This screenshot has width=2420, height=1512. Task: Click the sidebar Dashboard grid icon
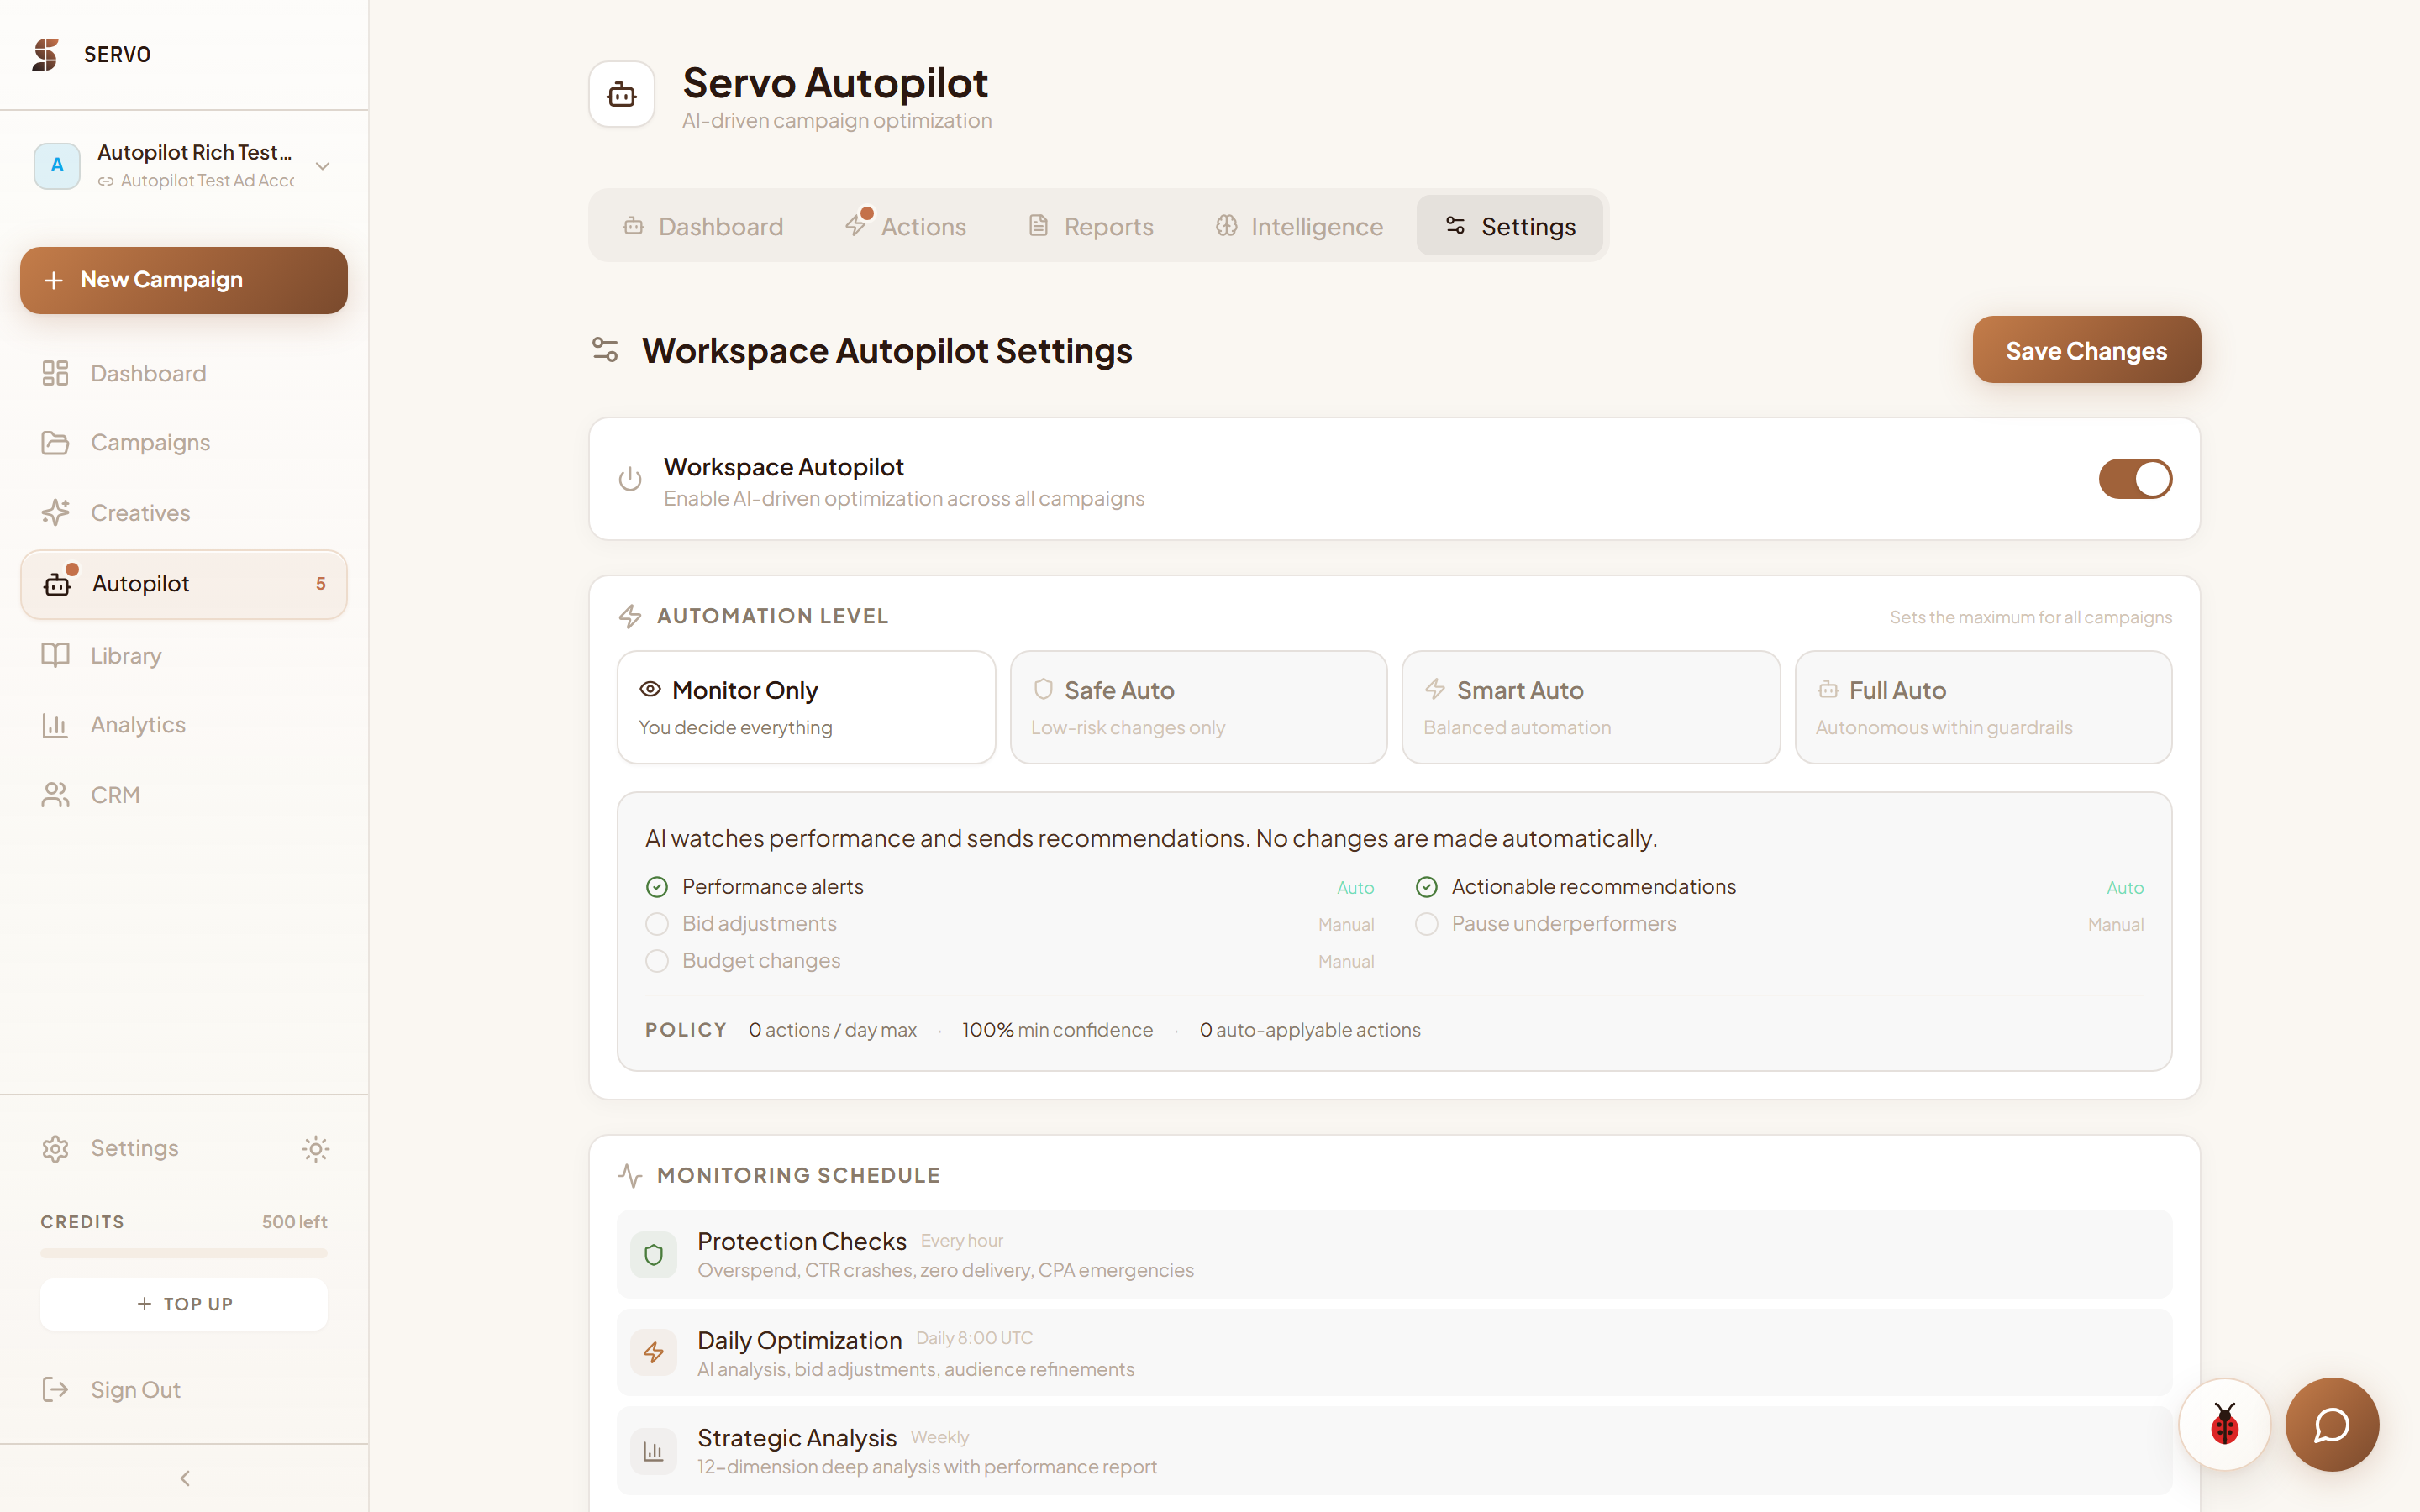coord(55,373)
